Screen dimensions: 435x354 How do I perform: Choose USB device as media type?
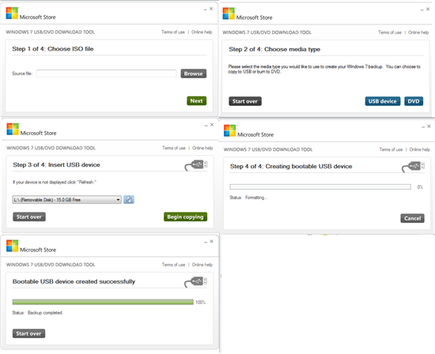383,101
